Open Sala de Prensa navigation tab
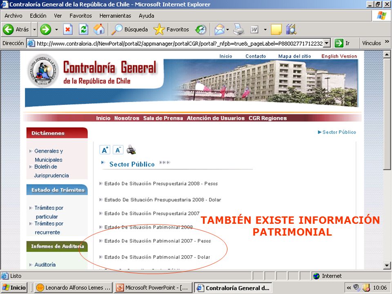392x294 pixels. pos(163,118)
